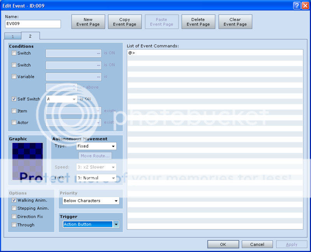Screen dimensions: 311x252
Task: Click the event Name input field
Action: [33, 24]
